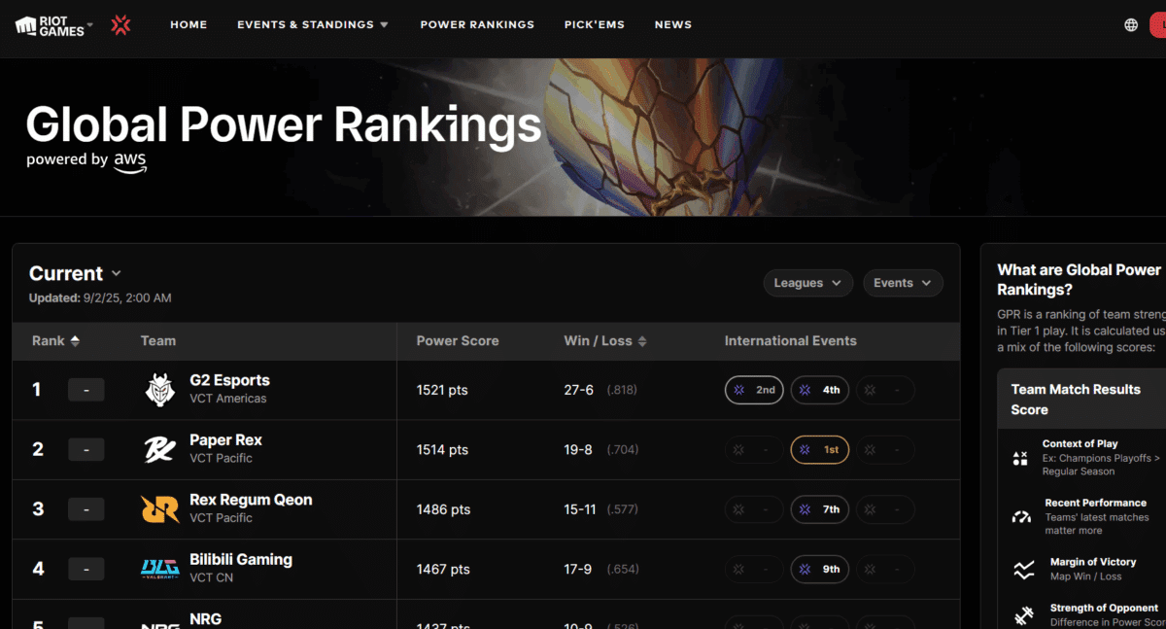
Task: Open the Events filter dropdown
Action: tap(902, 282)
